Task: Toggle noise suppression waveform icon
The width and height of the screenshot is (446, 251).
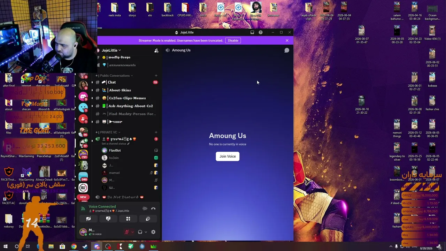Action: click(145, 209)
